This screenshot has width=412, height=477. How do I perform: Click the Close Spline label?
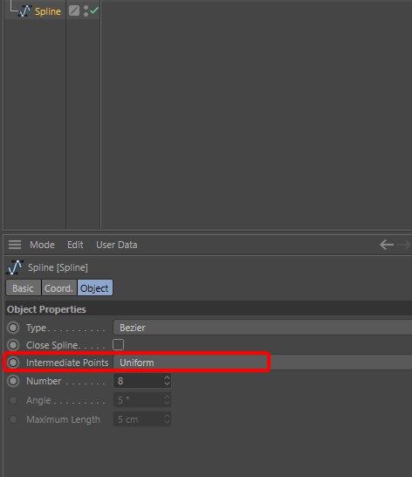[x=53, y=345]
